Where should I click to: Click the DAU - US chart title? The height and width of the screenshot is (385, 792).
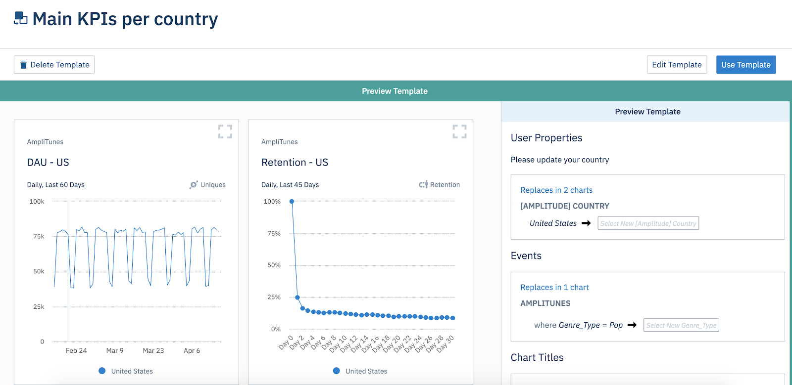48,163
